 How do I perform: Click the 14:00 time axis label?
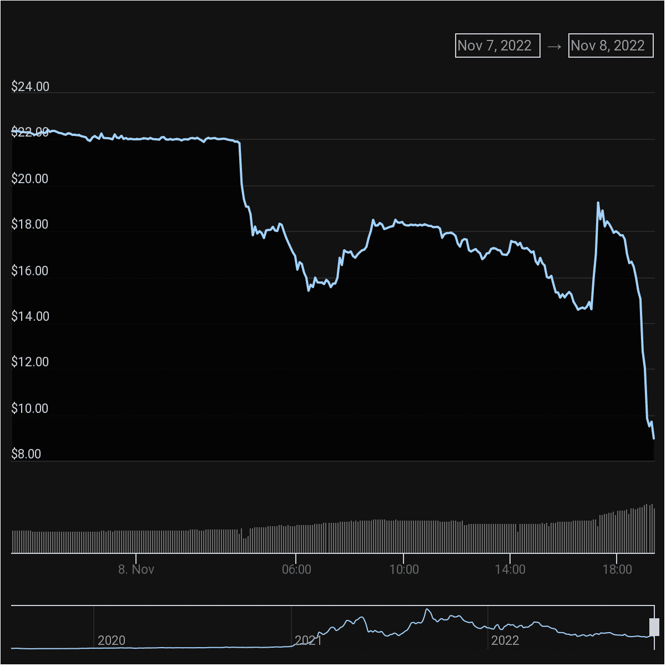click(510, 569)
